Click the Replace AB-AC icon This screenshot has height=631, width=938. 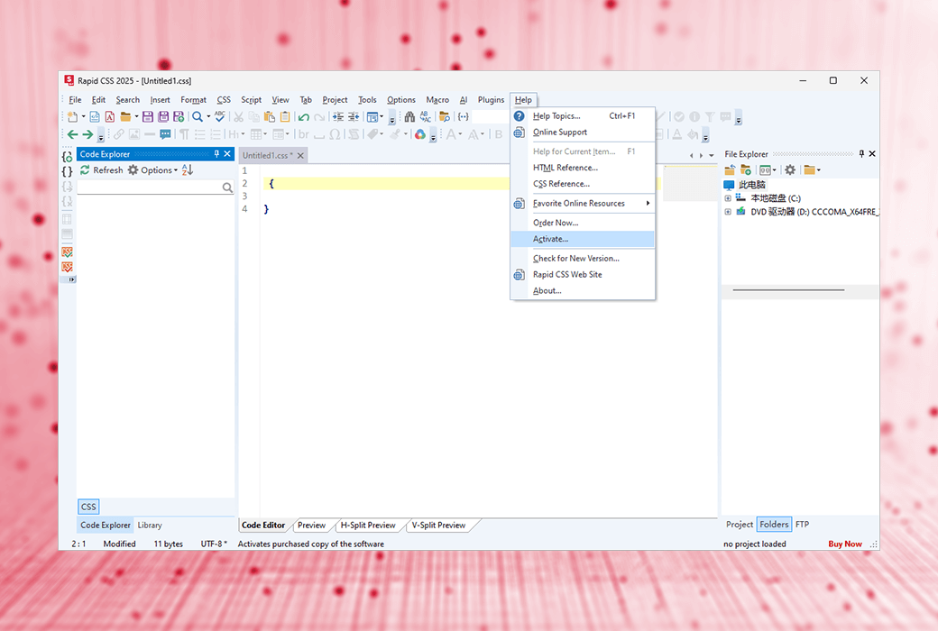click(x=426, y=116)
